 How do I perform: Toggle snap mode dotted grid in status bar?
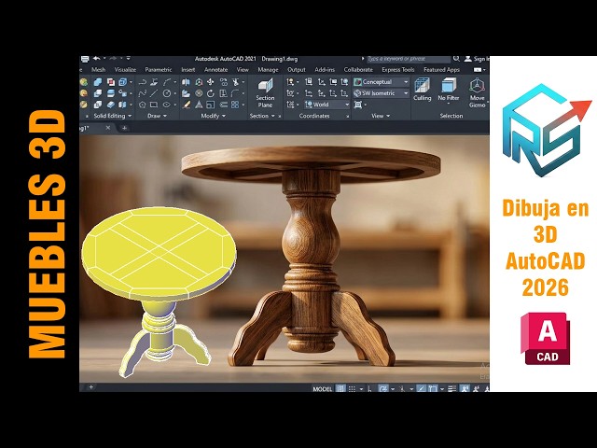[353, 388]
